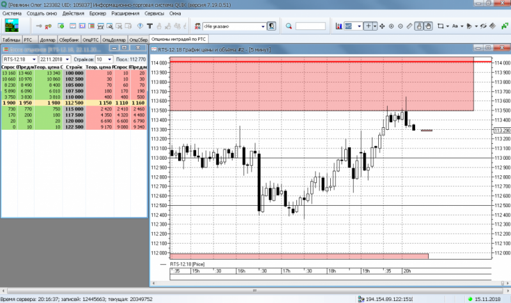Click the key with red cross icon
This screenshot has width=511, height=303.
[x=49, y=26]
